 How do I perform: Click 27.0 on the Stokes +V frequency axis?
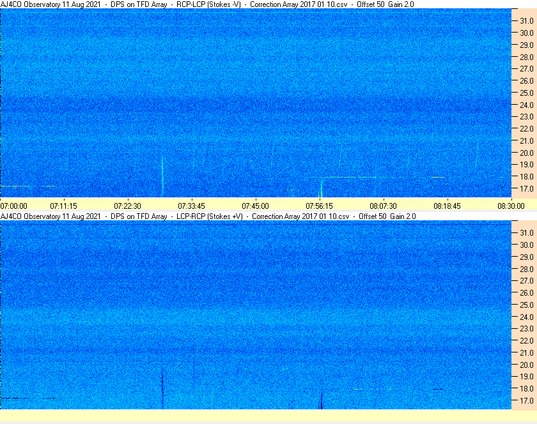point(527,280)
